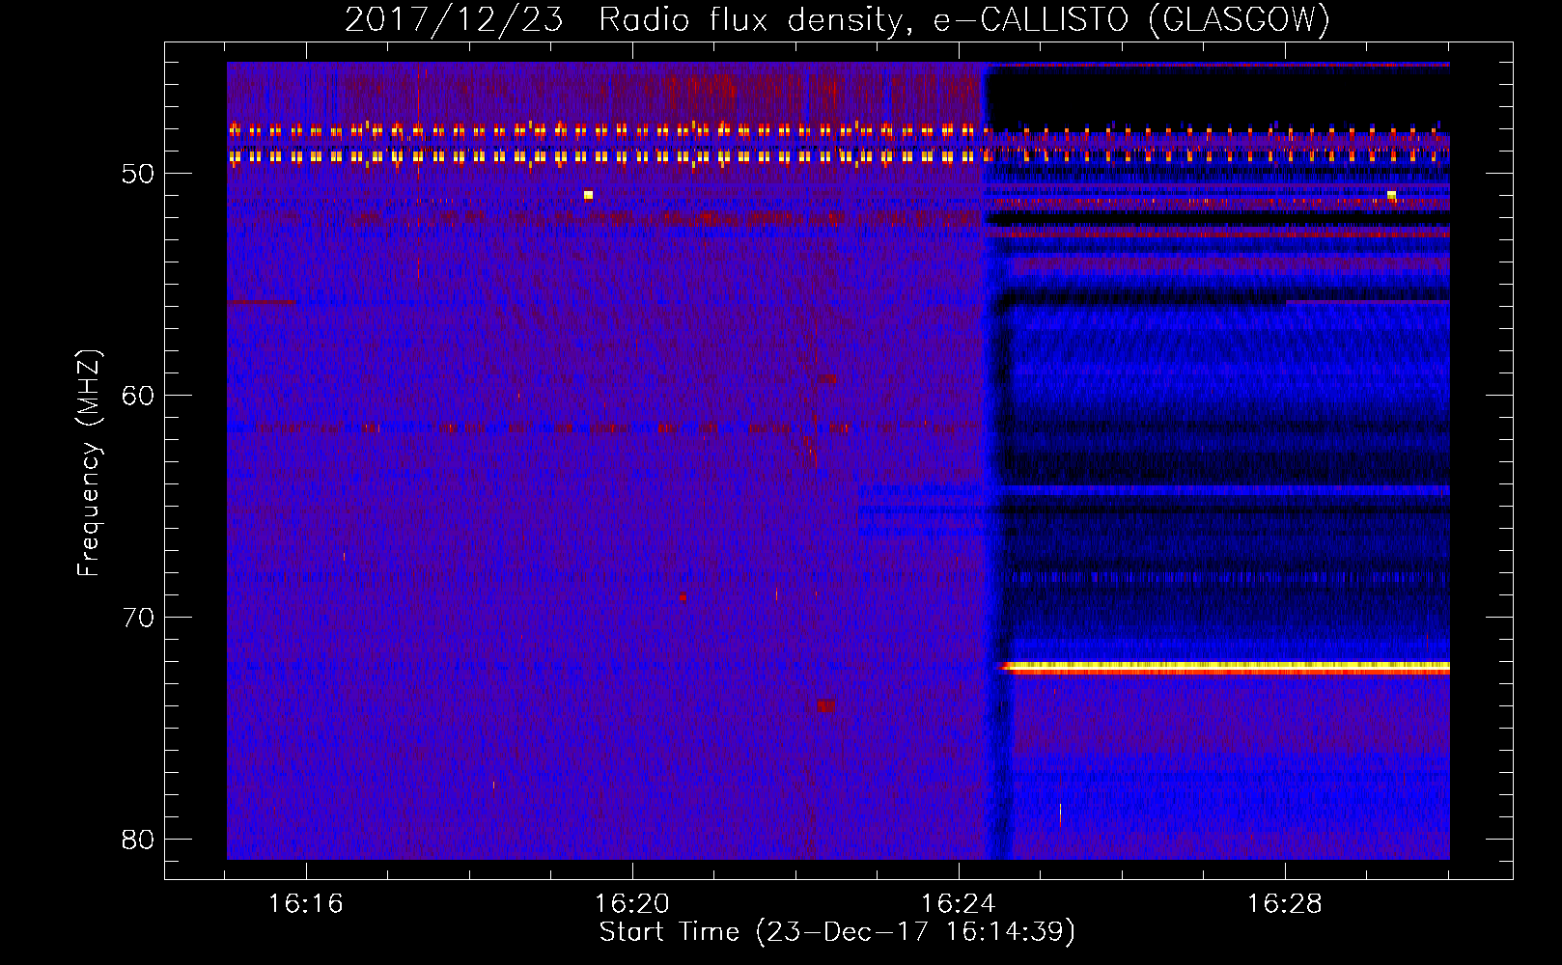
Task: Click the "Start Time (23-Dec-17 16:14:39)" x-axis label
Action: [837, 932]
